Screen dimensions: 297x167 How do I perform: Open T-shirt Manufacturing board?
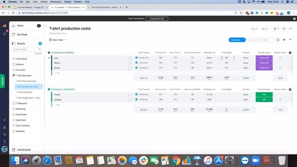(26, 81)
